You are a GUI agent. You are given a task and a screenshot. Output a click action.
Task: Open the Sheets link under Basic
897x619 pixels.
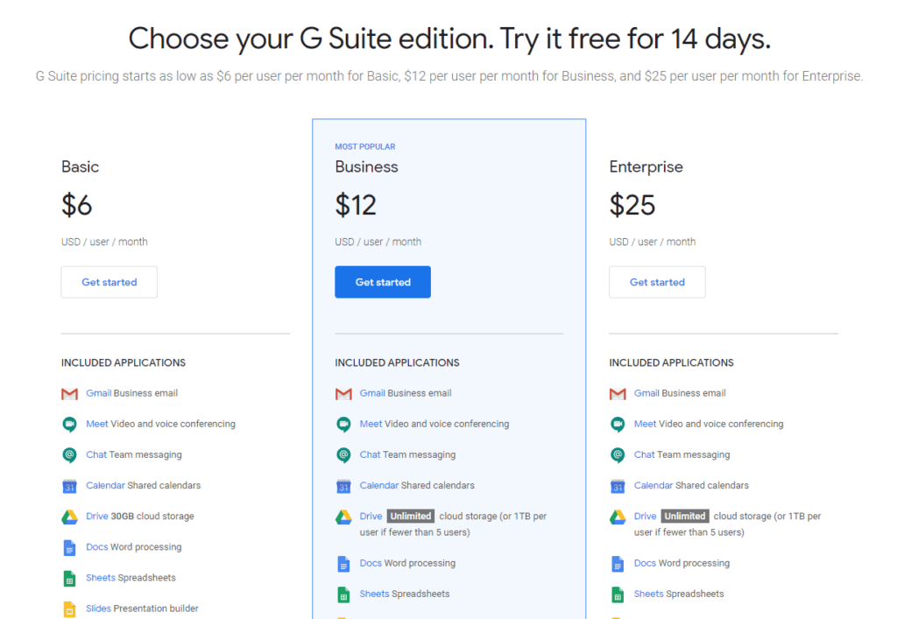pyautogui.click(x=101, y=578)
